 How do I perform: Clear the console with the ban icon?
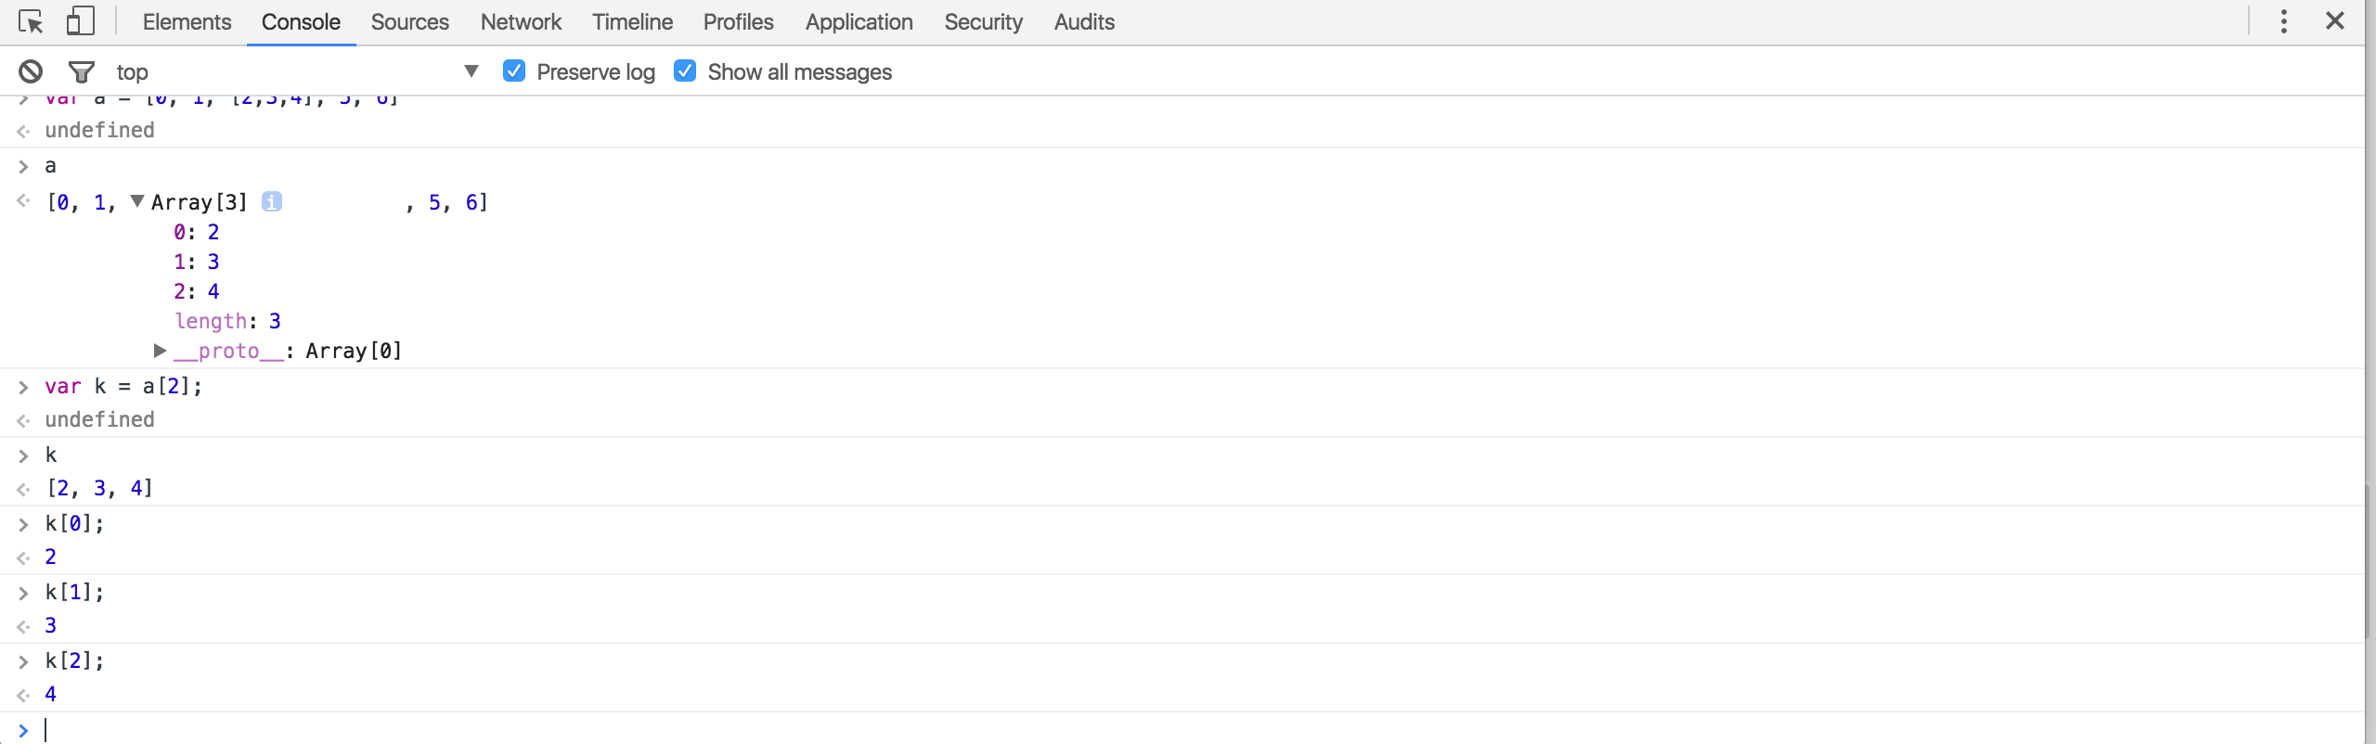tap(31, 71)
